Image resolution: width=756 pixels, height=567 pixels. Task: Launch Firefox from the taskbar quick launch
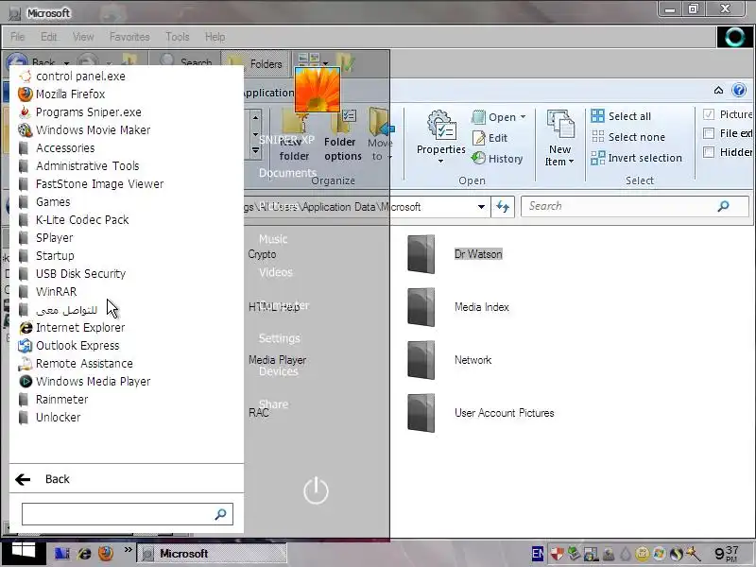click(106, 553)
